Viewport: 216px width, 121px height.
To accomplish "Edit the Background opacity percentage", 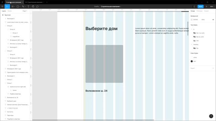I will coord(203,19).
